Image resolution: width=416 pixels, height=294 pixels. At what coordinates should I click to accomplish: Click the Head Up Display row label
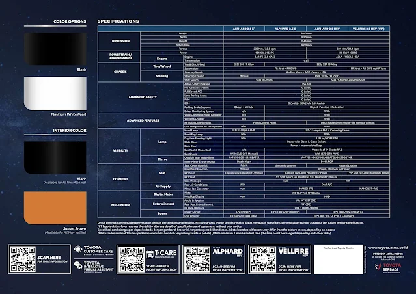[195, 196]
